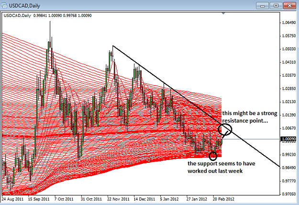Select the 'resistance point...' annotation line

[x=245, y=121]
